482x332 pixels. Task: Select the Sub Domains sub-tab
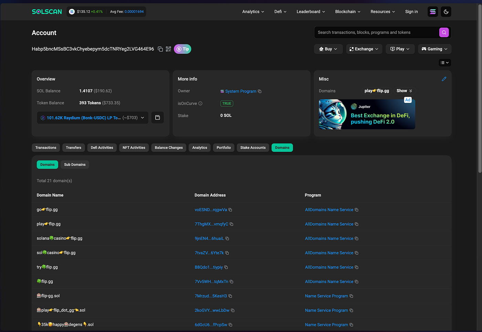tap(75, 164)
